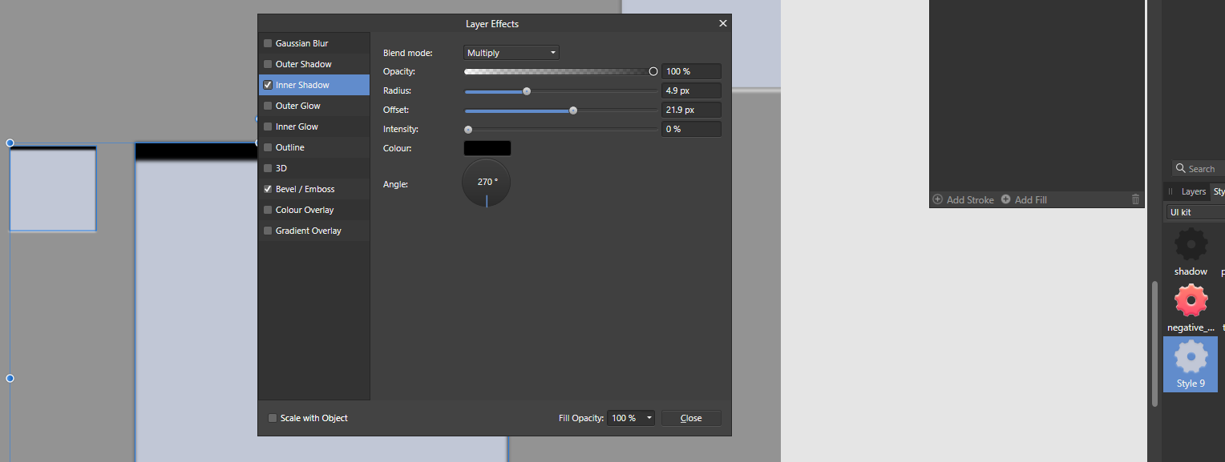Enable the Inner Glow effect checkbox

coord(268,127)
